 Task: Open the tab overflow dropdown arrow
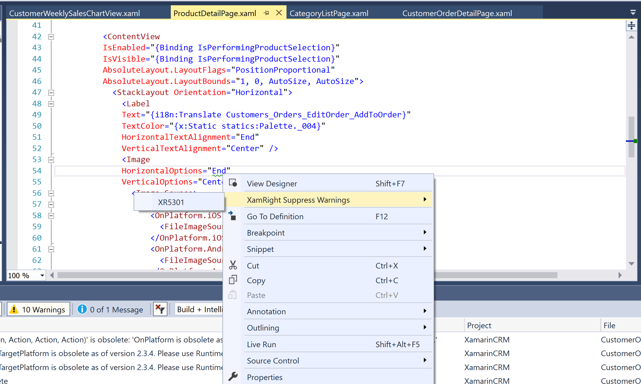tap(633, 12)
